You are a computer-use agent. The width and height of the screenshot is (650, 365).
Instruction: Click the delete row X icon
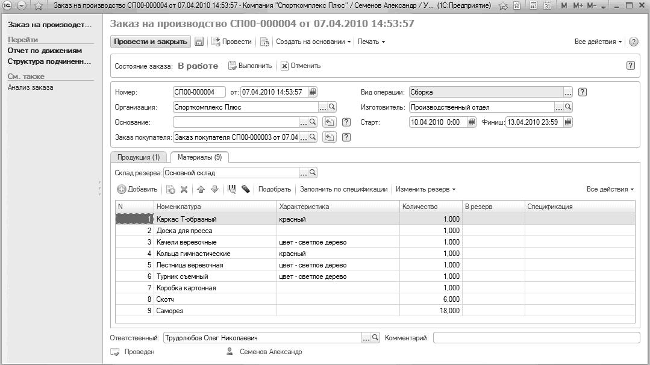184,189
